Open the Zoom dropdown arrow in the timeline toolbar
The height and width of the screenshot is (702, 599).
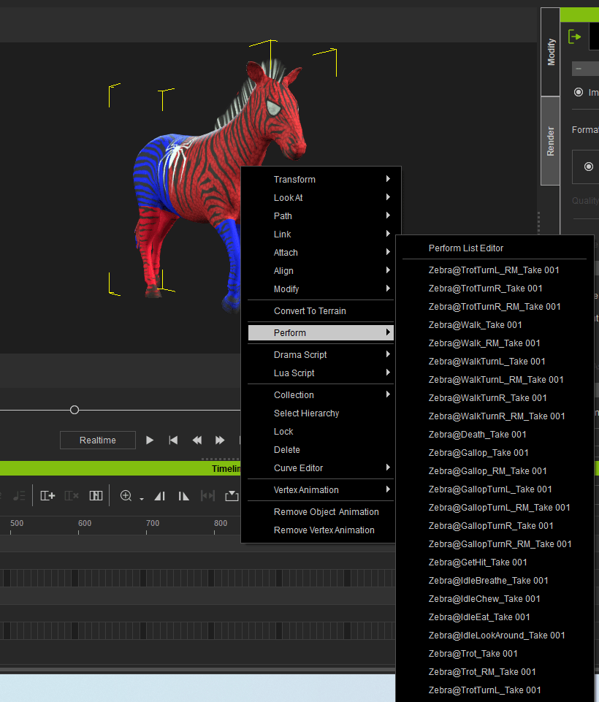pos(141,498)
